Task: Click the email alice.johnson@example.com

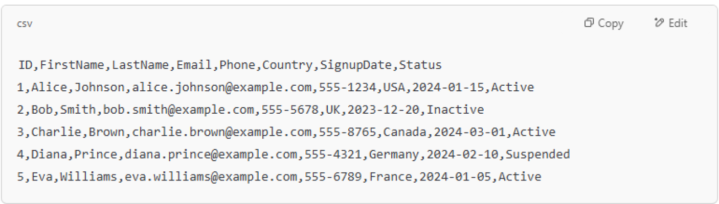Action: click(x=222, y=87)
